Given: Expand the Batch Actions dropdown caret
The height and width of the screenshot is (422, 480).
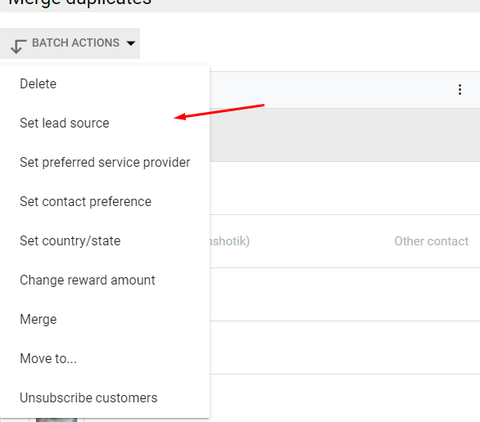Looking at the screenshot, I should coord(131,43).
